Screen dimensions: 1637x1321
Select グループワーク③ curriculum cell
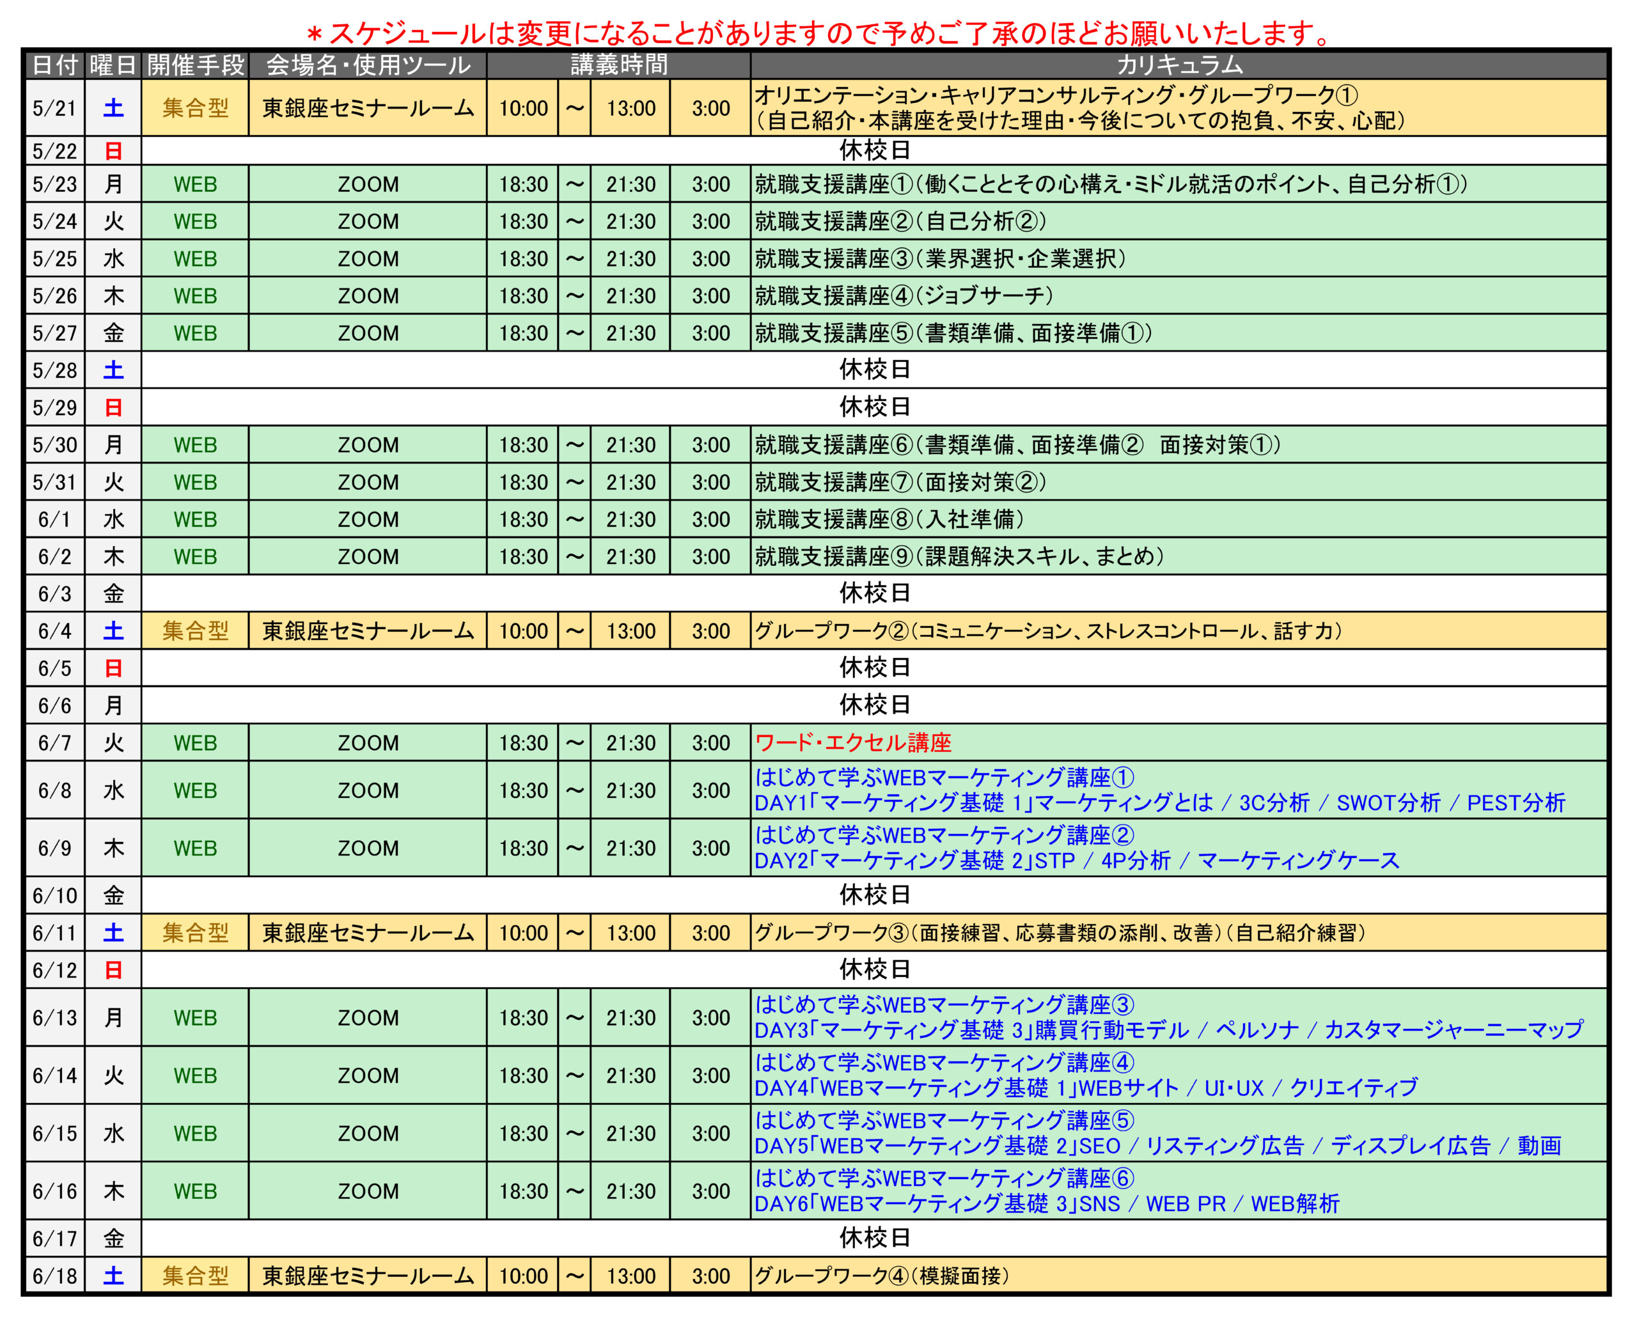click(x=1179, y=932)
